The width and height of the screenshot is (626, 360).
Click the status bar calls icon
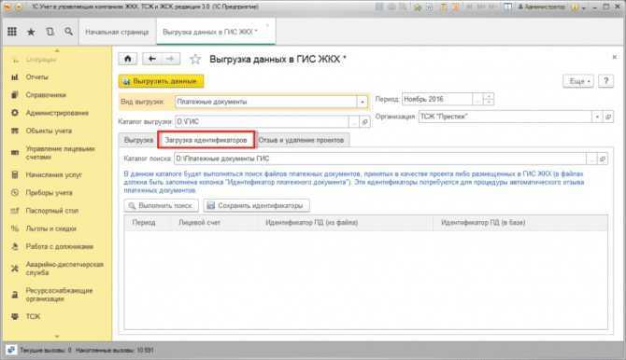click(11, 350)
